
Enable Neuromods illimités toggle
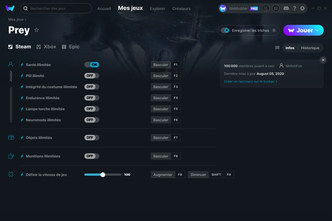pos(92,120)
